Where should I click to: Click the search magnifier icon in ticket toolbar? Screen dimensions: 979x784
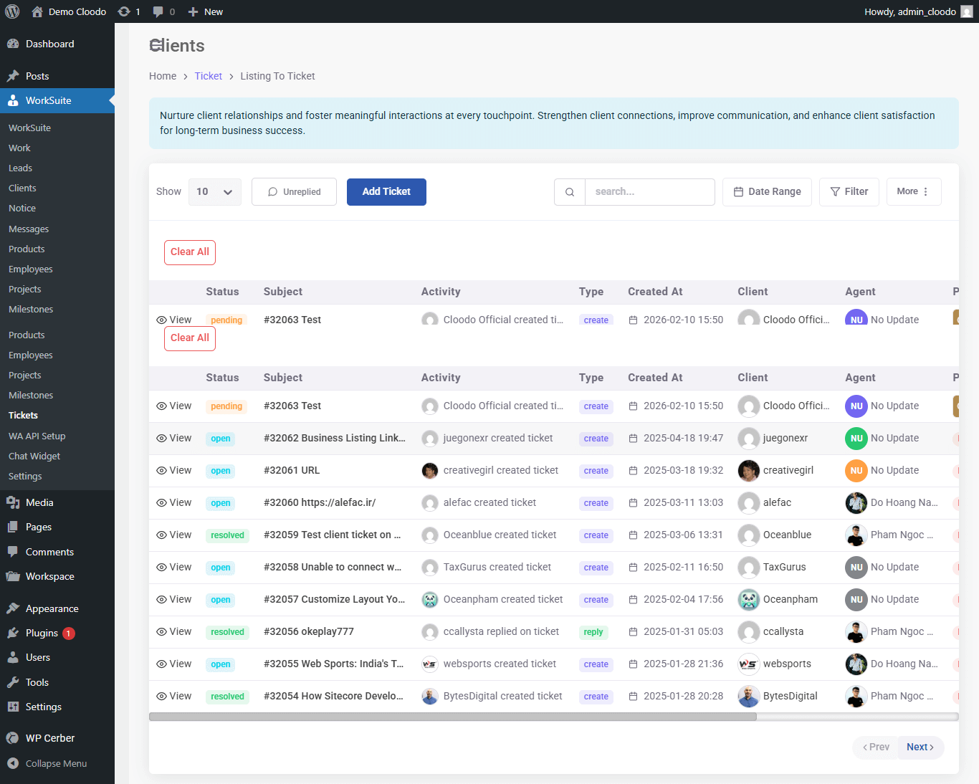tap(569, 191)
